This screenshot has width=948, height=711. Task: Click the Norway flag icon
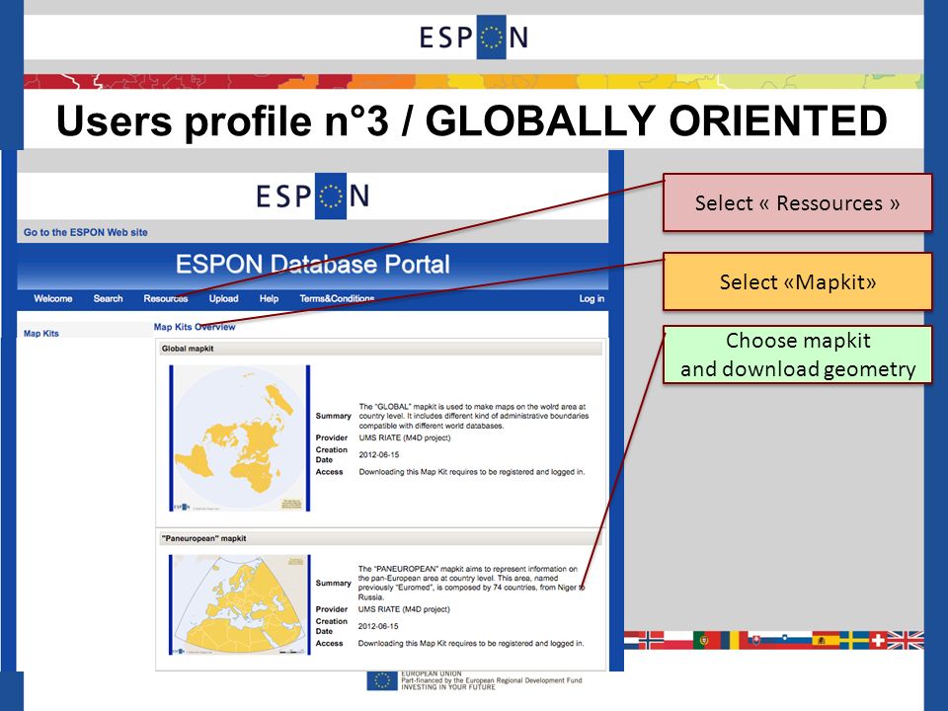coord(651,640)
